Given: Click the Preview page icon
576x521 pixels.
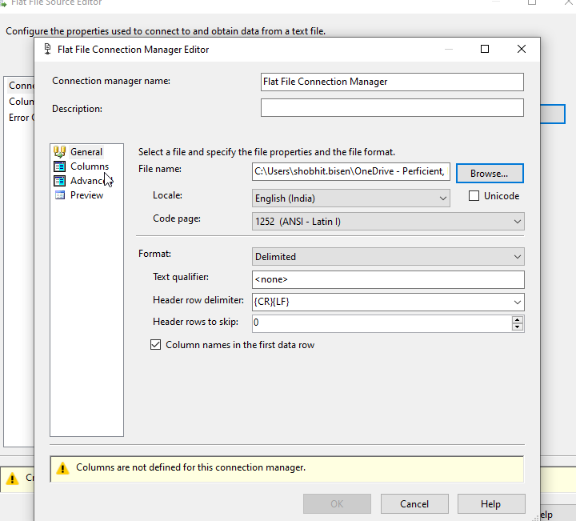Looking at the screenshot, I should pyautogui.click(x=59, y=194).
